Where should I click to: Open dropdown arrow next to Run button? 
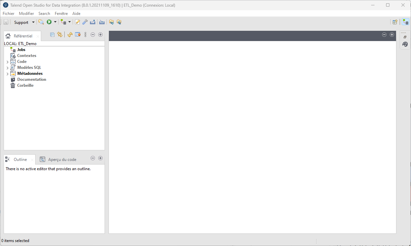tap(55, 22)
